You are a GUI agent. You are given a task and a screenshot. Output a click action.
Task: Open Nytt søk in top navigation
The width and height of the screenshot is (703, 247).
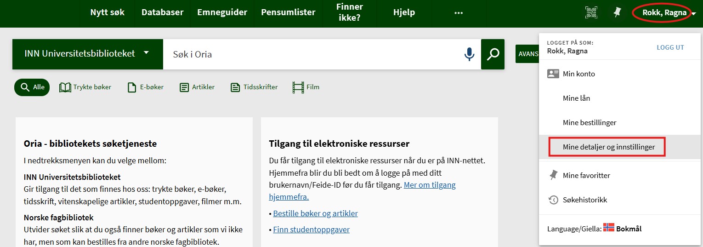pos(108,12)
